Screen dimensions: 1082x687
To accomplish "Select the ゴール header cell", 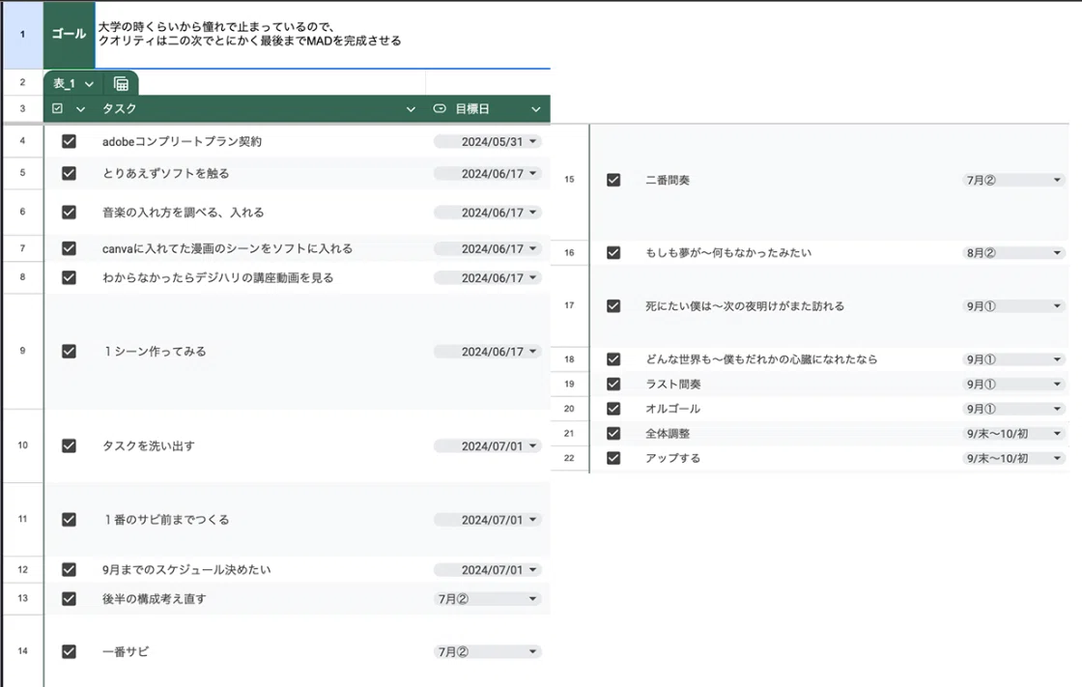I will [x=69, y=35].
